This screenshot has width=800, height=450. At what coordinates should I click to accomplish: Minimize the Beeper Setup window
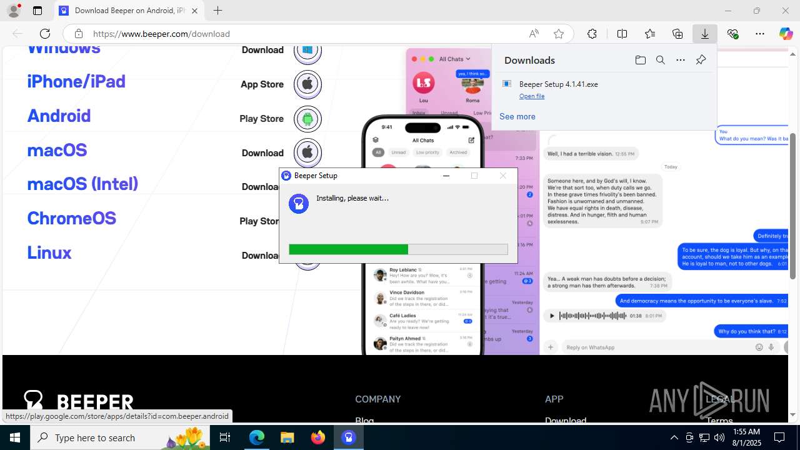pos(446,176)
